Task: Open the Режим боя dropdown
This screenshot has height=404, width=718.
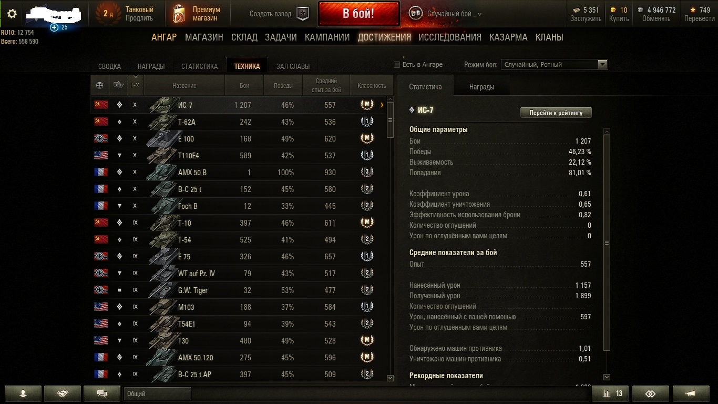Action: (554, 65)
